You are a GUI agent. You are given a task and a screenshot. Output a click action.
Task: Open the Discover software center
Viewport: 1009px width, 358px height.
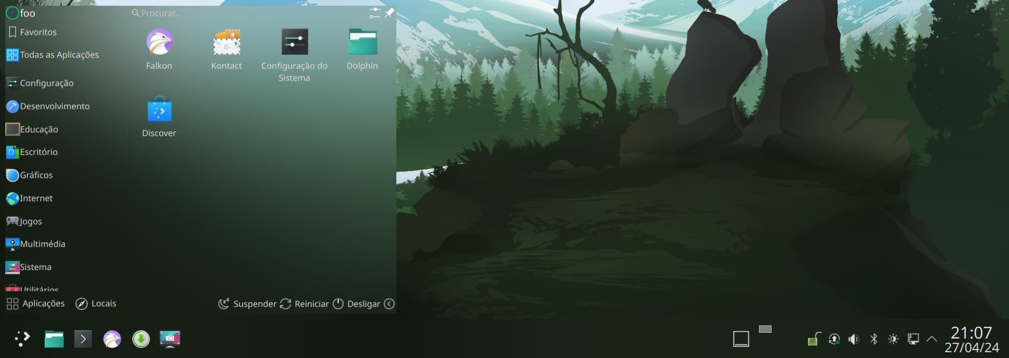pos(159,117)
